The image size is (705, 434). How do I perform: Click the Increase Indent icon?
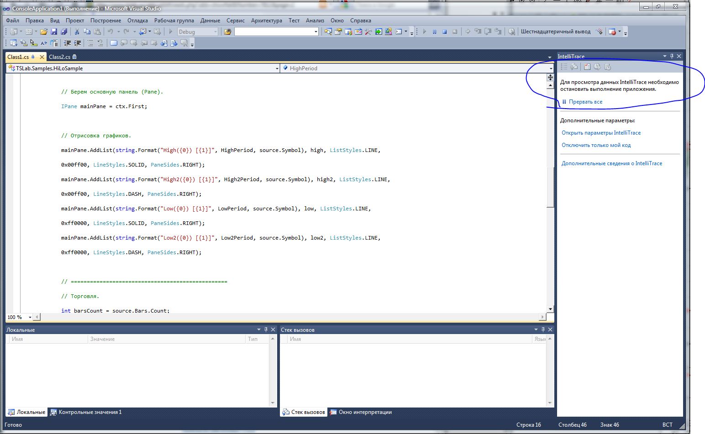tap(78, 43)
